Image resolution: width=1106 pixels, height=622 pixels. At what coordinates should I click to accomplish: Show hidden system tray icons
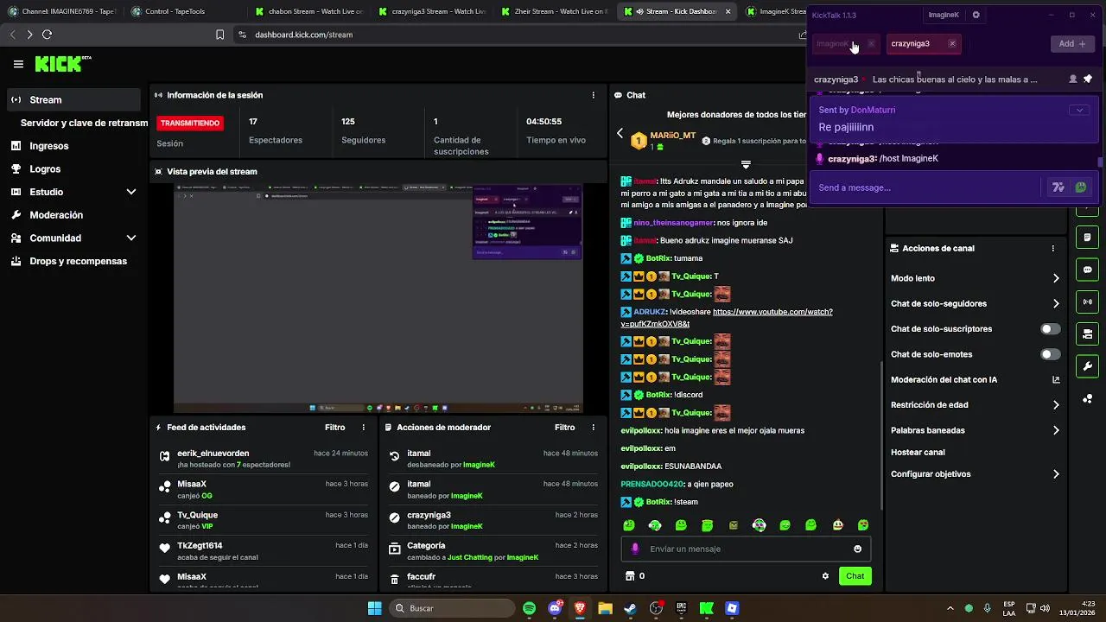point(950,608)
